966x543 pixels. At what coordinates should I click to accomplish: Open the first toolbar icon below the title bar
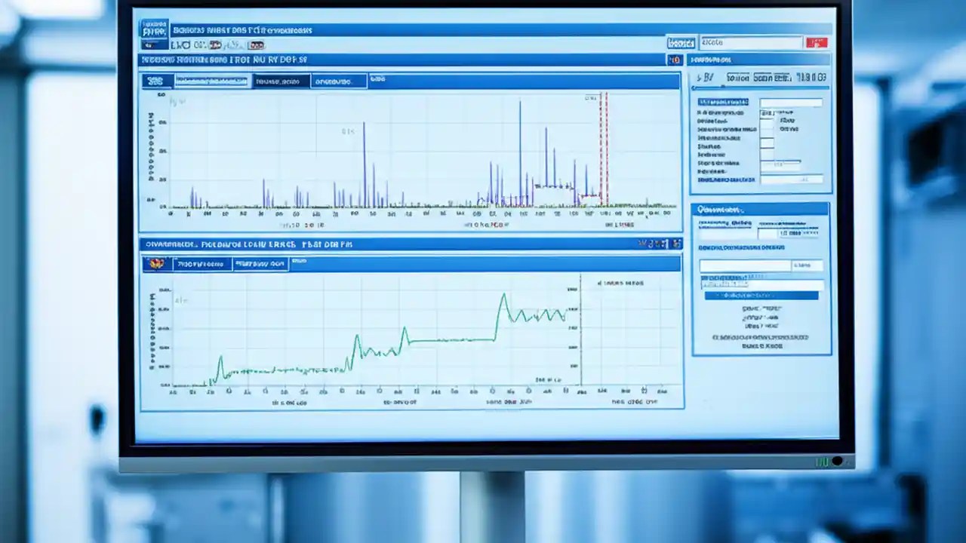coord(180,45)
